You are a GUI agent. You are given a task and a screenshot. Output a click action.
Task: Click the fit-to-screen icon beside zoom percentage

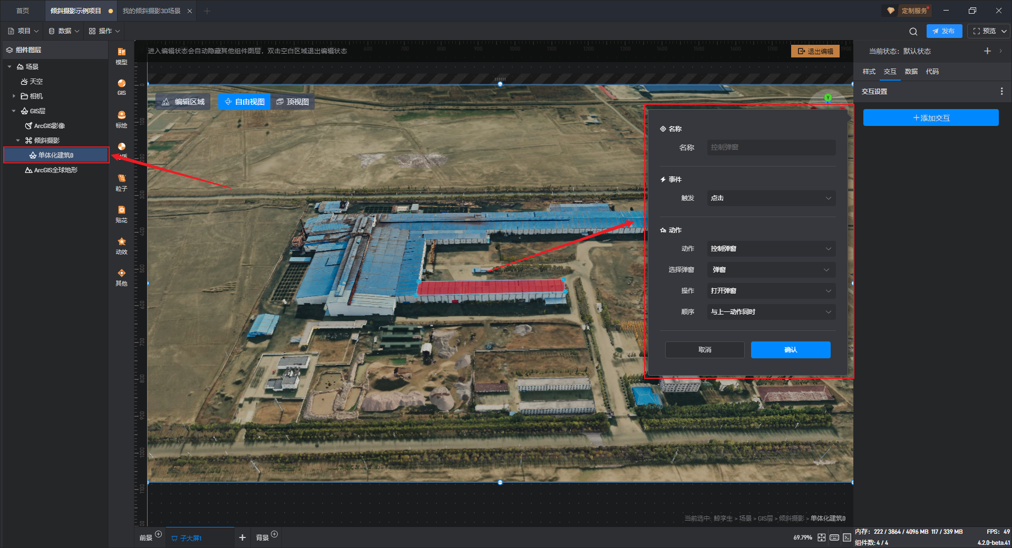click(821, 537)
